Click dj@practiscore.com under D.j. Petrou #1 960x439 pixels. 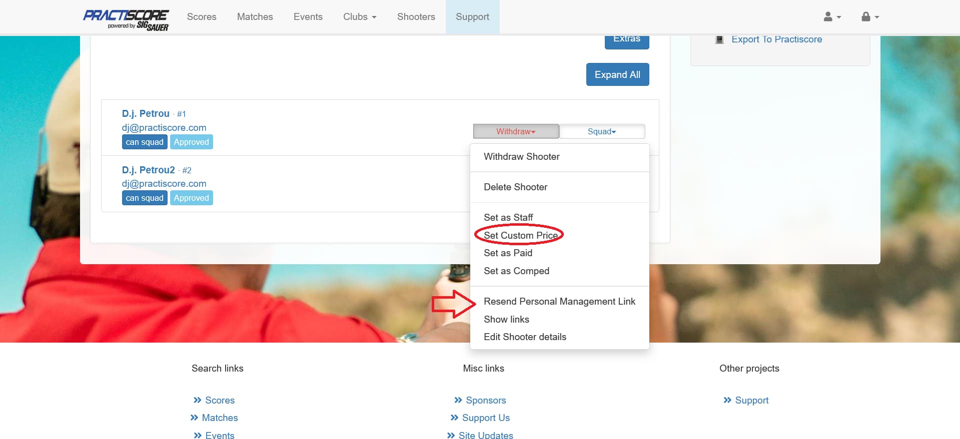pyautogui.click(x=164, y=128)
